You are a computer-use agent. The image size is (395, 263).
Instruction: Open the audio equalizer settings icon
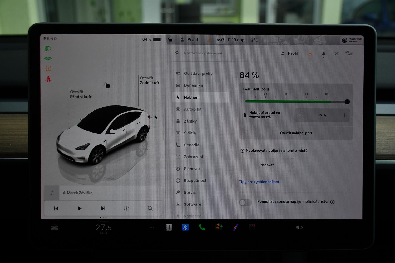[127, 208]
